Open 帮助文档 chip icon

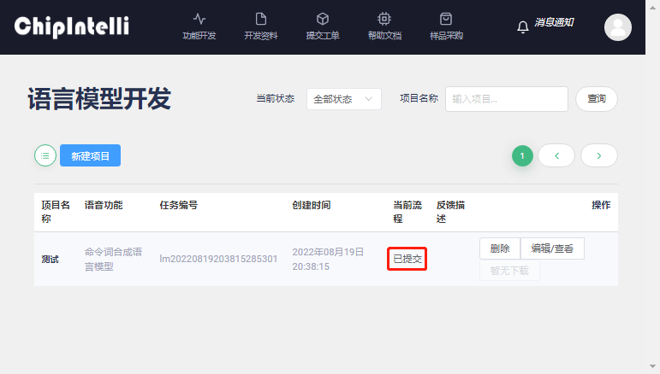[384, 19]
